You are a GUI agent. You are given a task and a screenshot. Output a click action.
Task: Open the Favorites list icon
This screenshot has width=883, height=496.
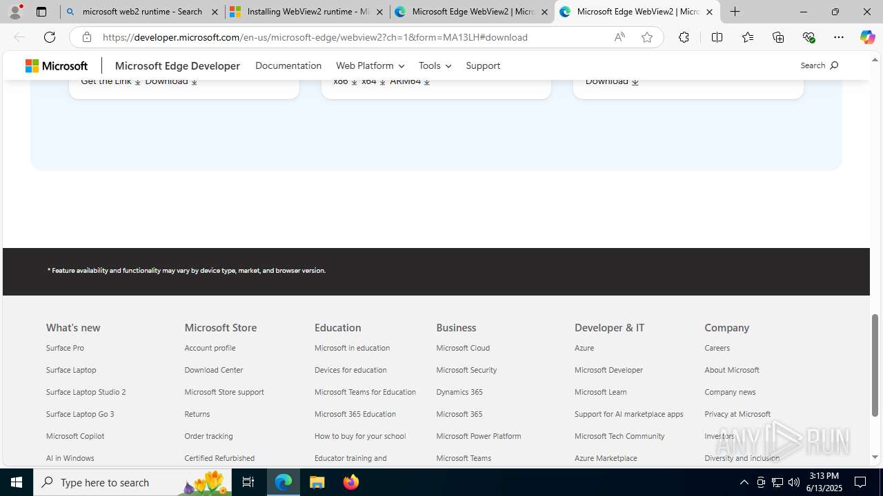click(x=748, y=37)
